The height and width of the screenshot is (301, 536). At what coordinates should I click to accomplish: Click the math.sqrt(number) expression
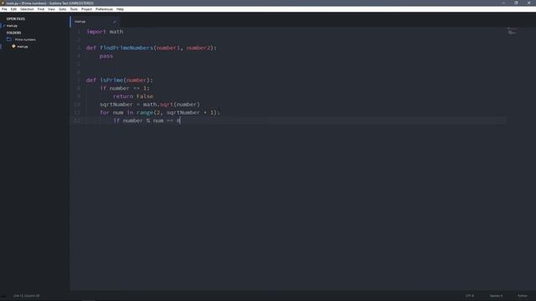(172, 105)
